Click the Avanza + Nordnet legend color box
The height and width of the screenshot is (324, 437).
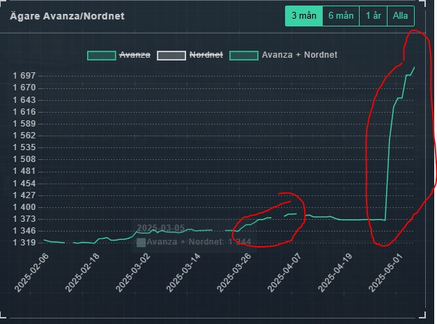(243, 56)
